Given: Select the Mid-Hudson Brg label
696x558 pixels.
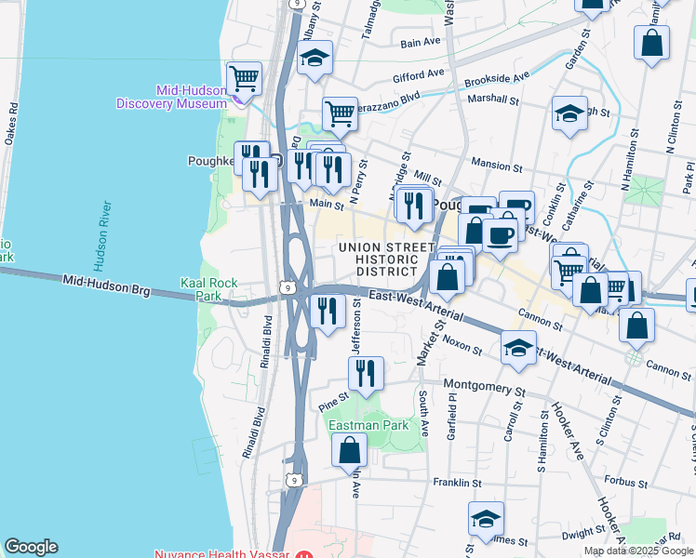Looking at the screenshot, I should coord(106,285).
